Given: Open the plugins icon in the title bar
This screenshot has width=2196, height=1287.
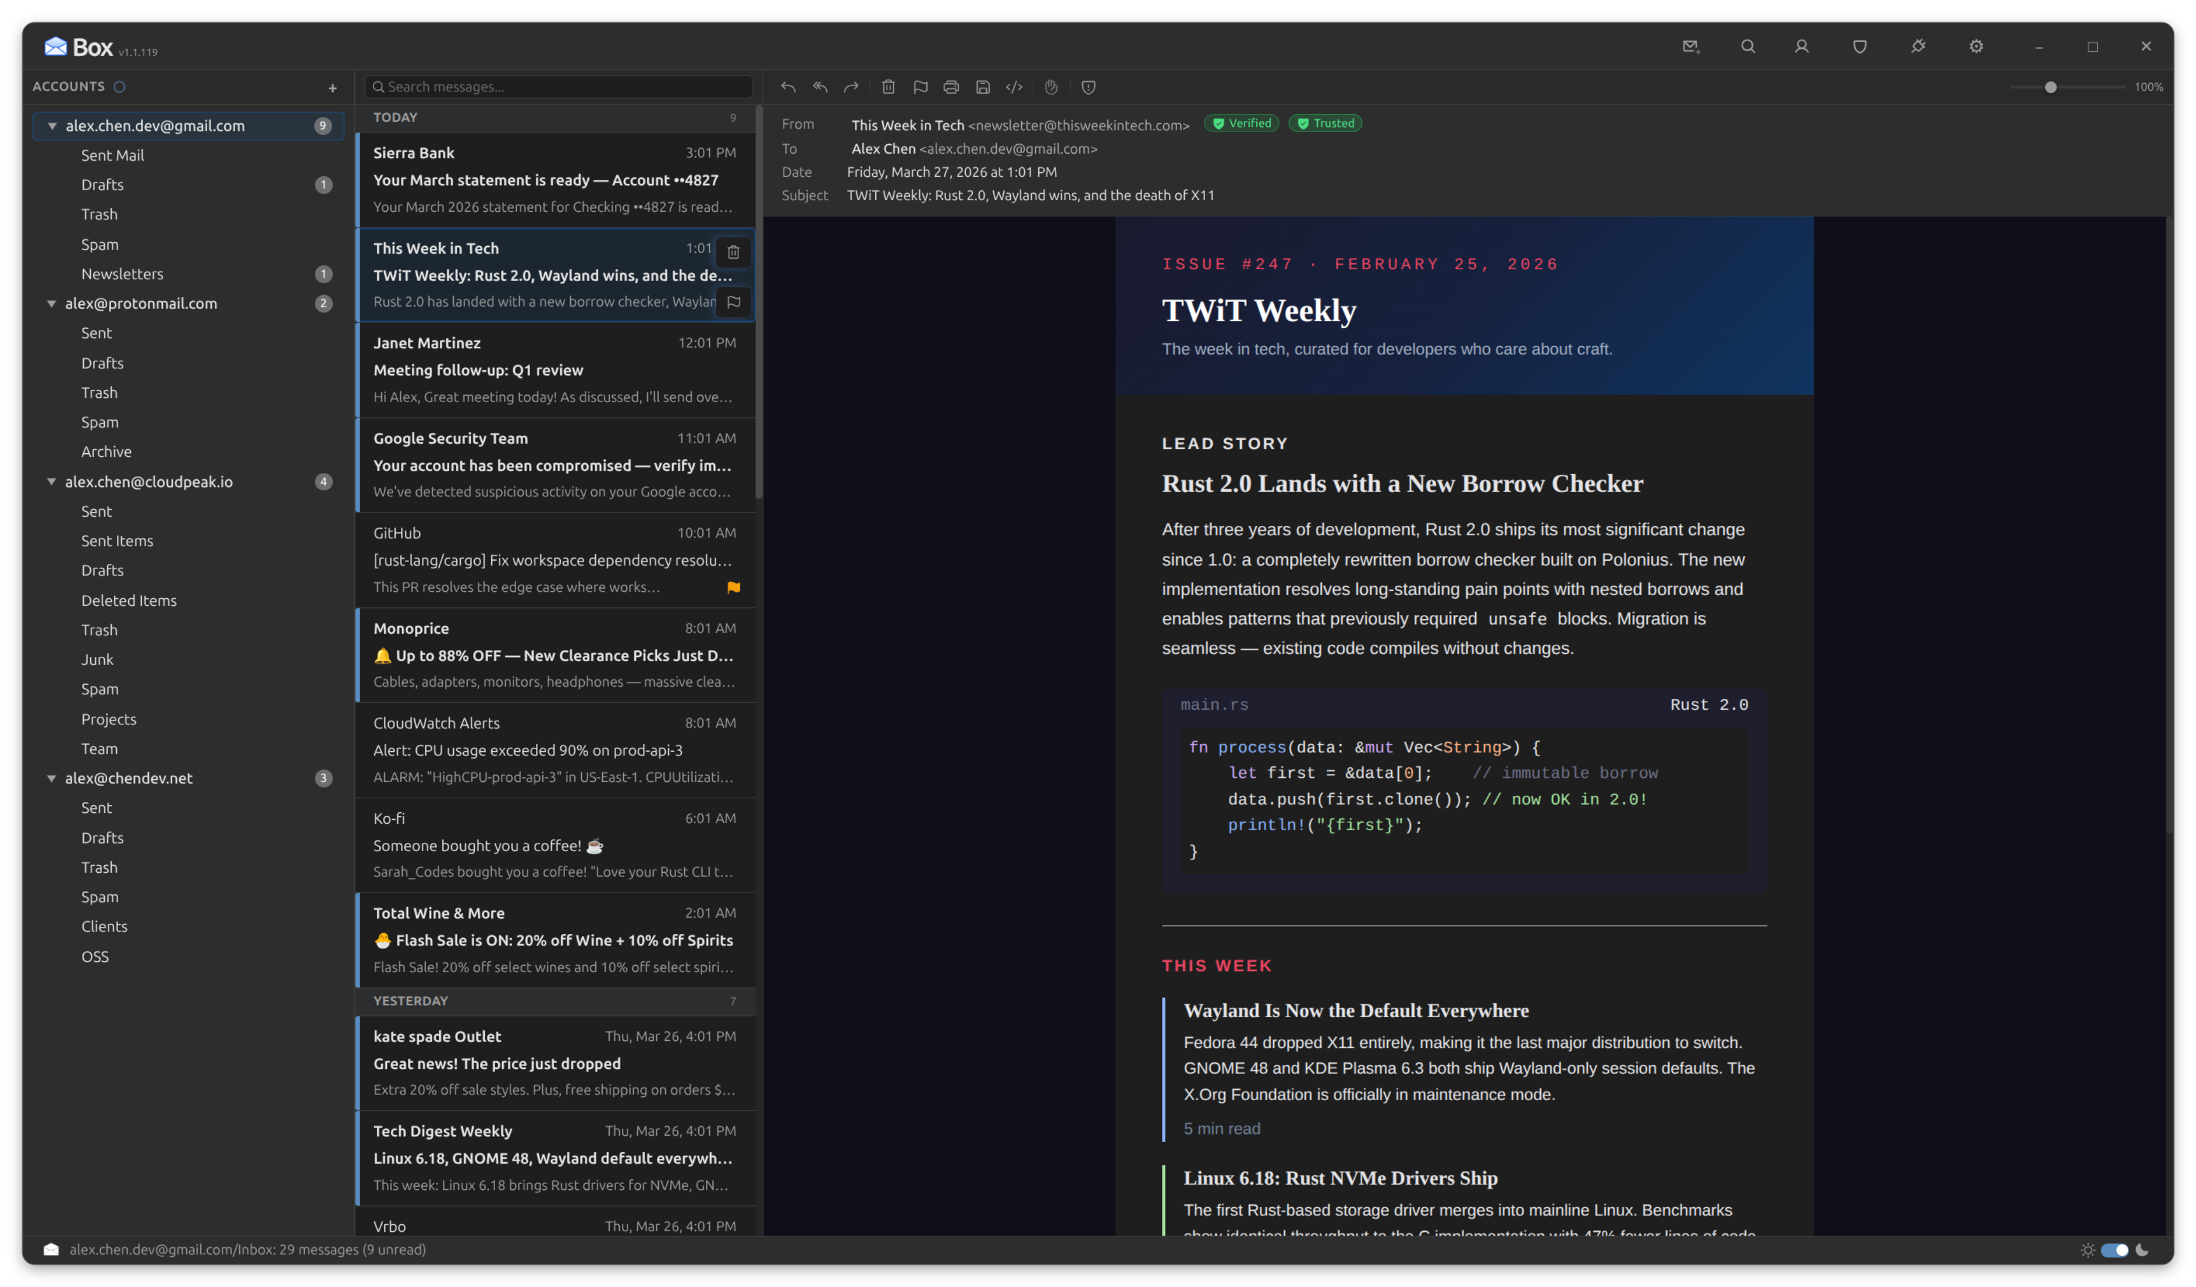Looking at the screenshot, I should [1919, 46].
